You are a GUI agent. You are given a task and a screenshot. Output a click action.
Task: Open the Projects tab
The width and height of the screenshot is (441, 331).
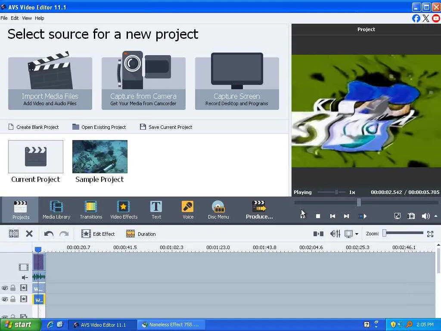click(x=21, y=210)
